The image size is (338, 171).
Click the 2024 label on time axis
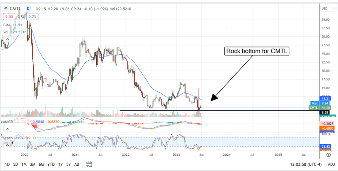point(227,155)
